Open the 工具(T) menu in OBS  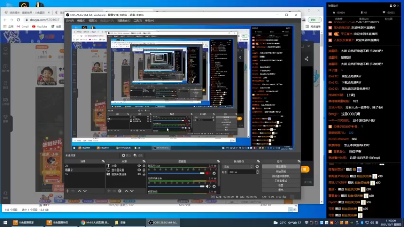click(138, 21)
